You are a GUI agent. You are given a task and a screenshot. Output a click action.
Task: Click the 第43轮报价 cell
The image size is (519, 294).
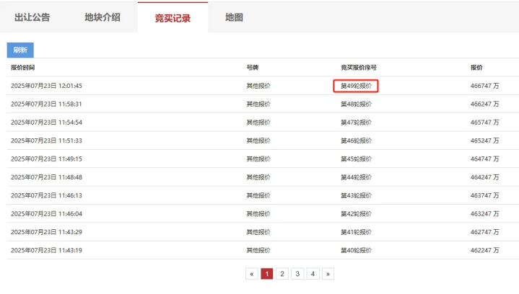tap(356, 195)
